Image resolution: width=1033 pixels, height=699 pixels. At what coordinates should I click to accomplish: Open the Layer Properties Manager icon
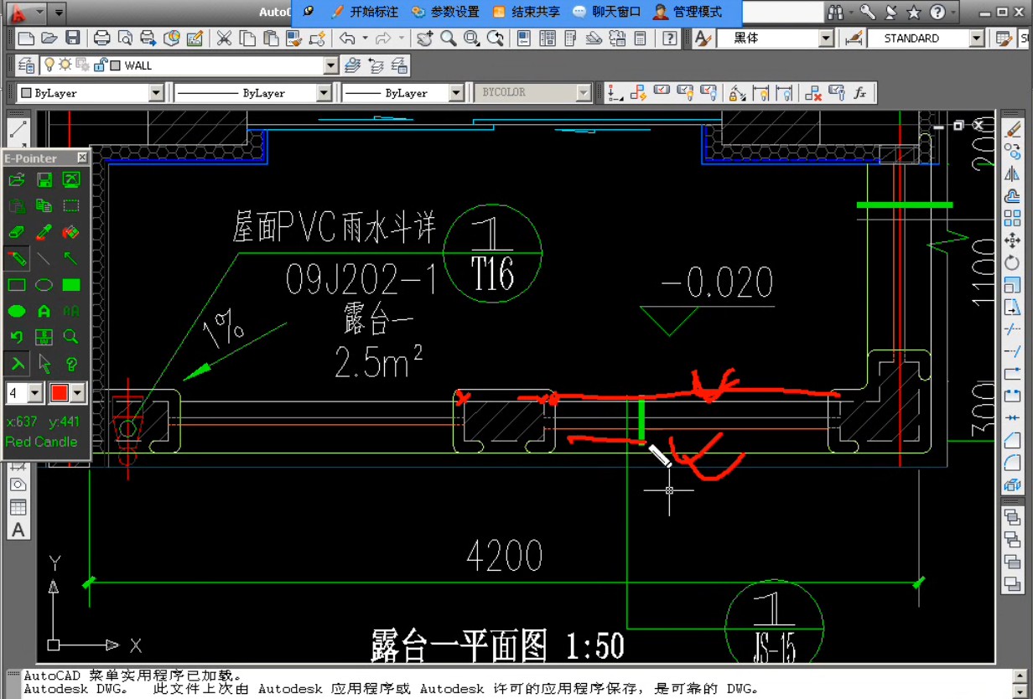pos(26,65)
